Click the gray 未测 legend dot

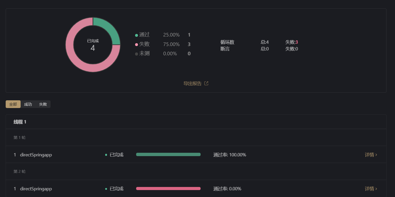tap(136, 54)
